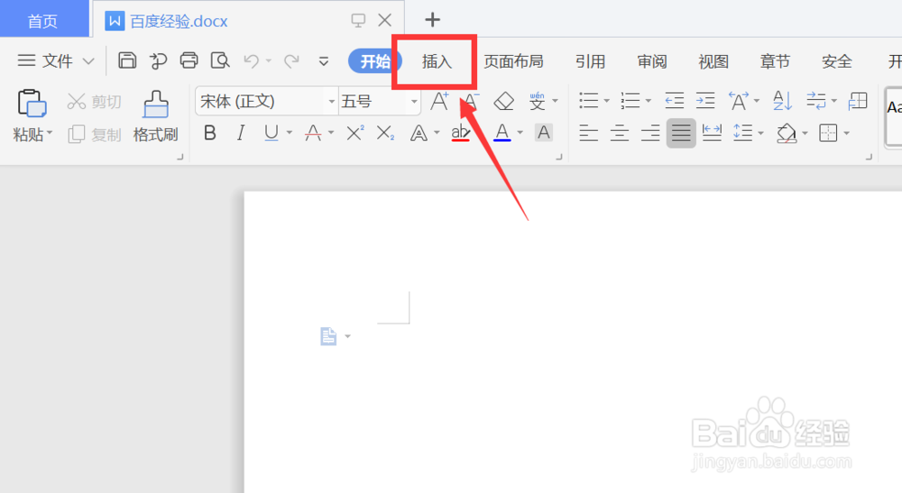Expand the line spacing dropdown

[x=761, y=134]
